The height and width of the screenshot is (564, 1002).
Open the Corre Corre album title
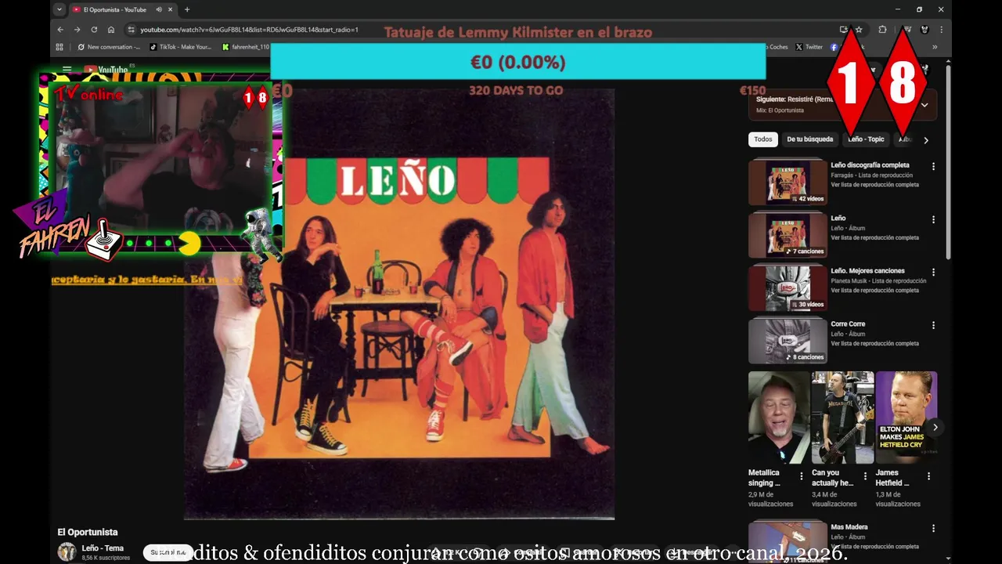[848, 324]
